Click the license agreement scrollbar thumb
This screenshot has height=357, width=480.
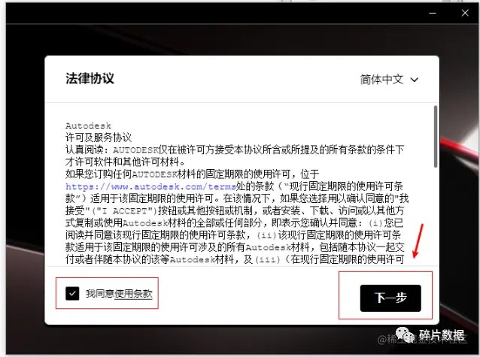436,136
